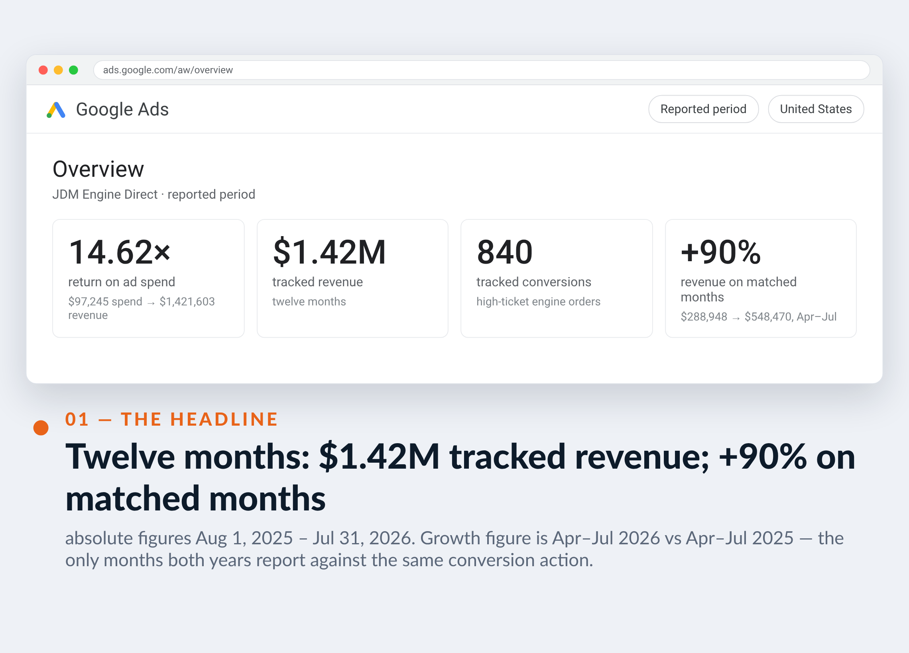Click the revenue on matched months label

point(738,289)
